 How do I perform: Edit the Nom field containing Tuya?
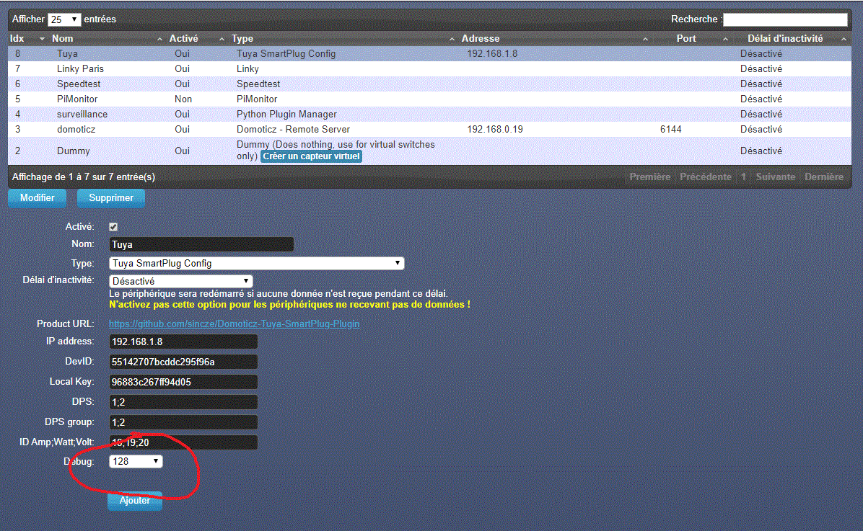(x=201, y=245)
